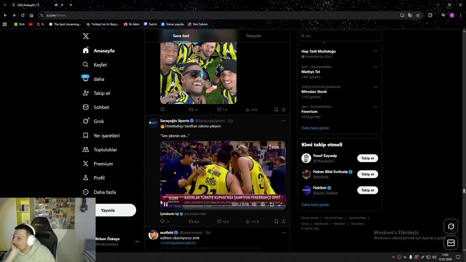Open the Kick bookmark
This screenshot has width=466, height=262.
pyautogui.click(x=19, y=24)
